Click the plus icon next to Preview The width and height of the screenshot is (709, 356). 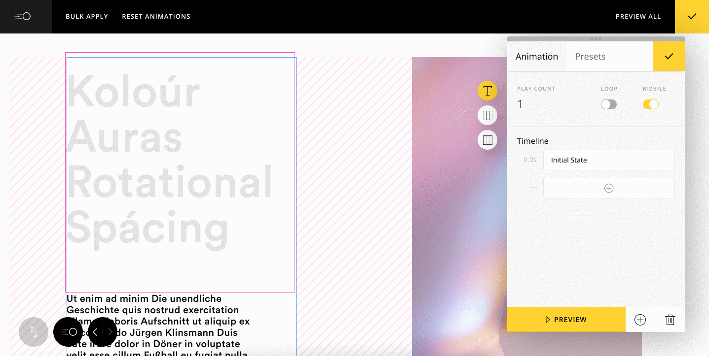click(x=640, y=320)
